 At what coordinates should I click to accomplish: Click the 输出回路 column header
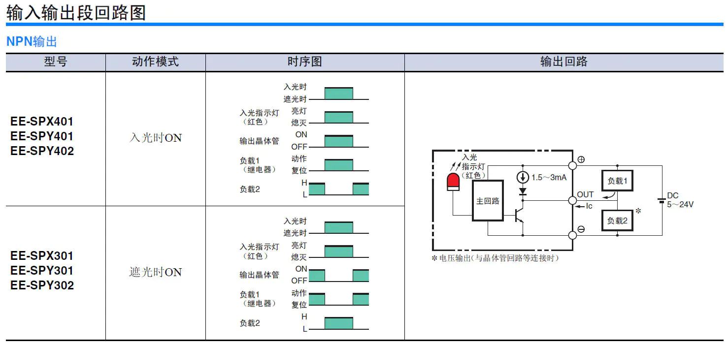click(x=564, y=62)
